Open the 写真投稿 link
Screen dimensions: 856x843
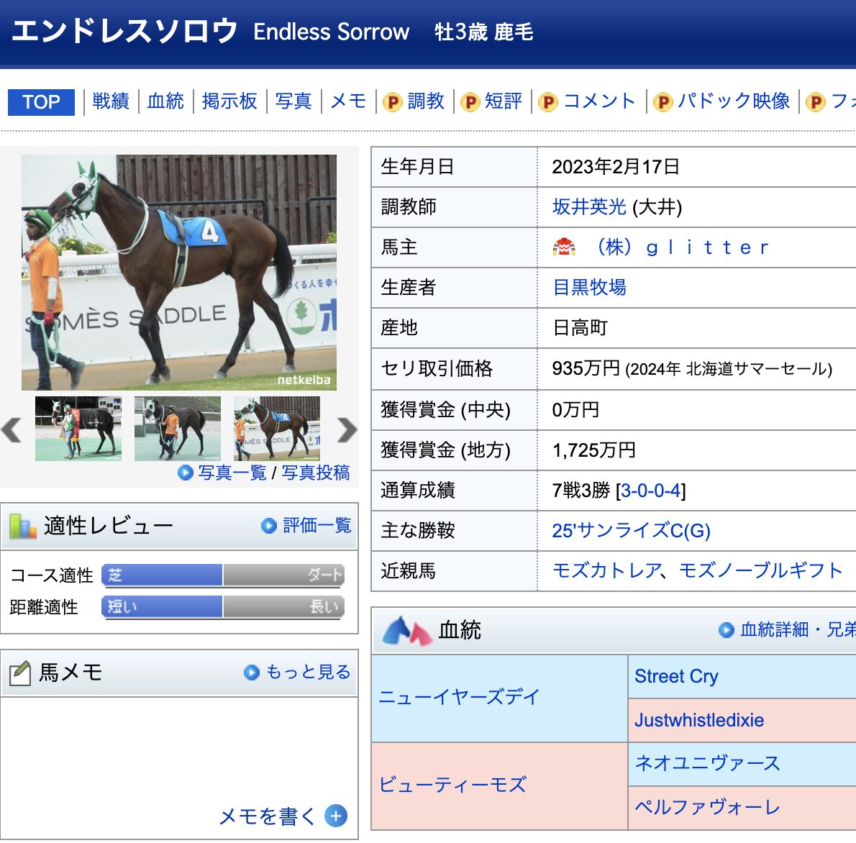click(316, 473)
